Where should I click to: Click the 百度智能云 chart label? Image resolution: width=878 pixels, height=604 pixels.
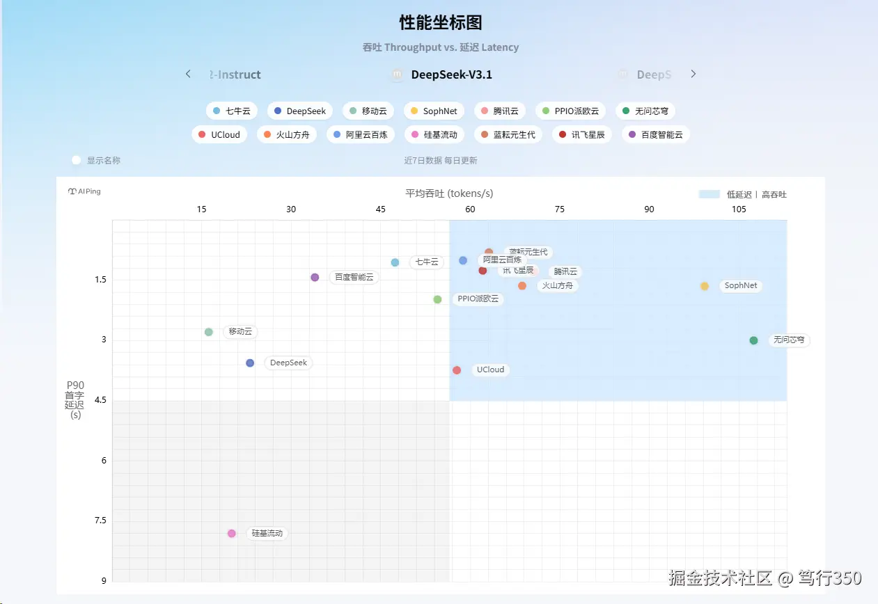[354, 277]
